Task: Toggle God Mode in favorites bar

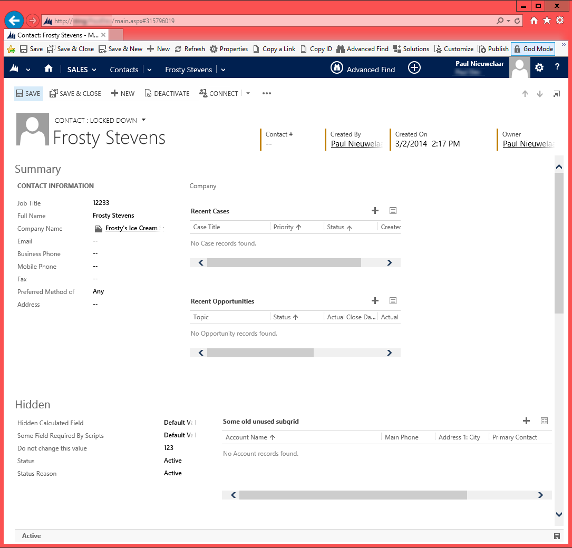Action: (x=532, y=49)
